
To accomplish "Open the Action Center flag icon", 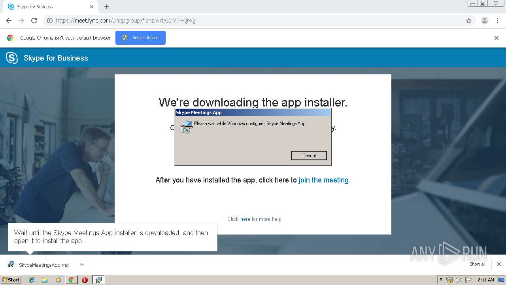I will [468, 280].
